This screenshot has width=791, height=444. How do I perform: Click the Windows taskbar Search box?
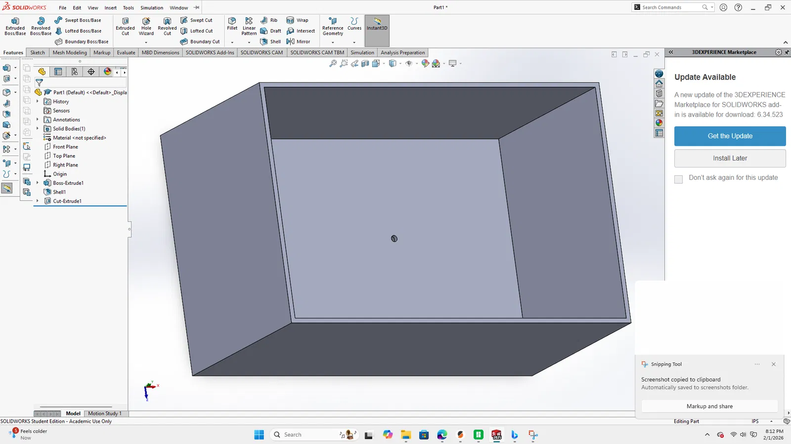click(x=314, y=435)
